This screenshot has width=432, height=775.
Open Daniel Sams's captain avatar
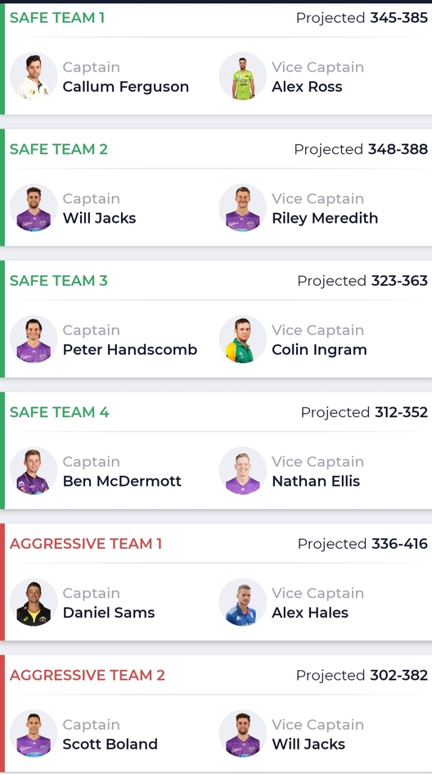[x=34, y=602]
